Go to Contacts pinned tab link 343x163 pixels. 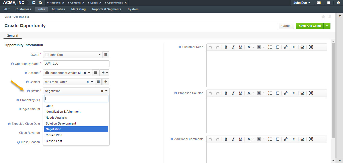(x=75, y=3)
